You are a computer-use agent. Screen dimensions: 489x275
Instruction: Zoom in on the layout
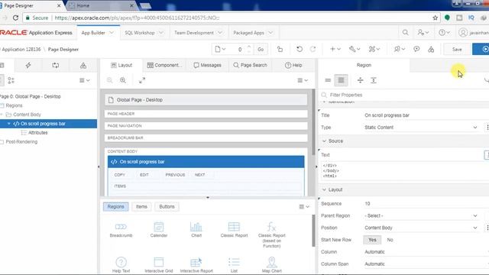123,80
